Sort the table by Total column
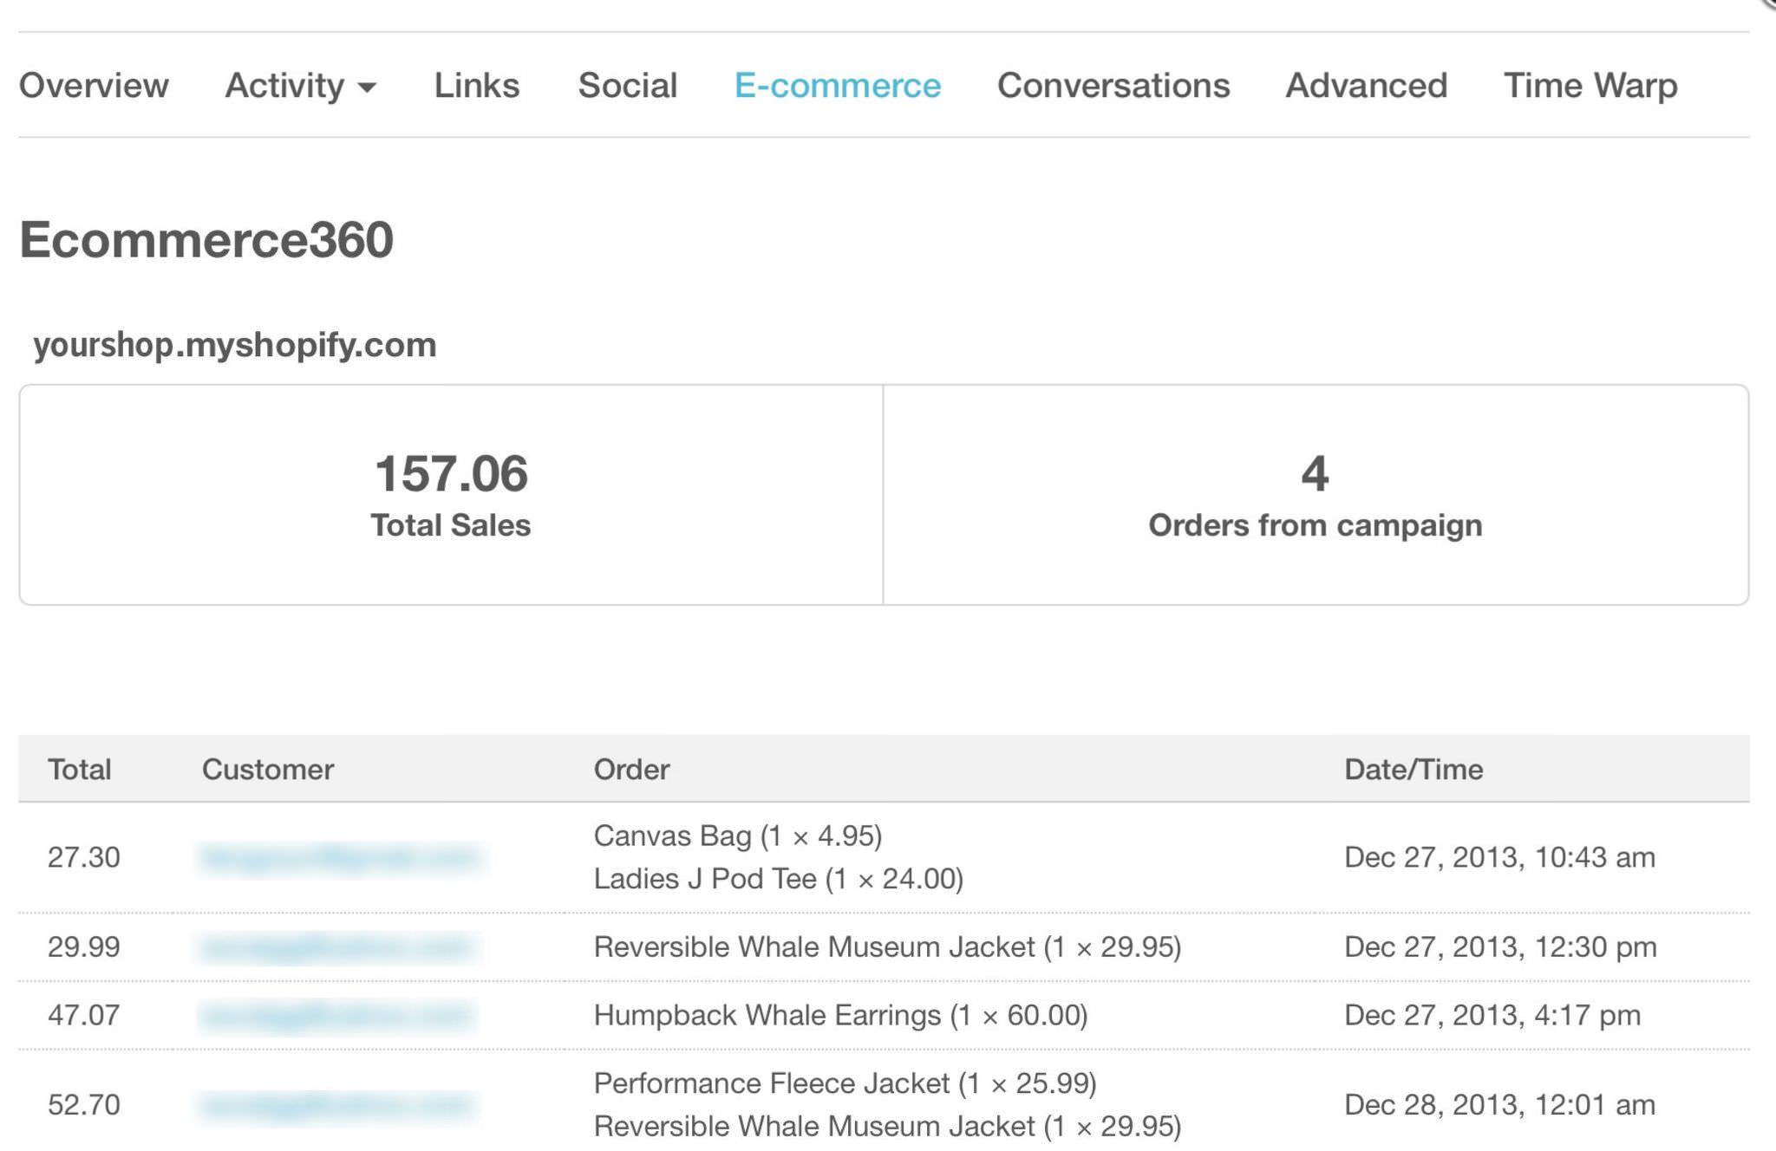1776x1151 pixels. coord(81,768)
